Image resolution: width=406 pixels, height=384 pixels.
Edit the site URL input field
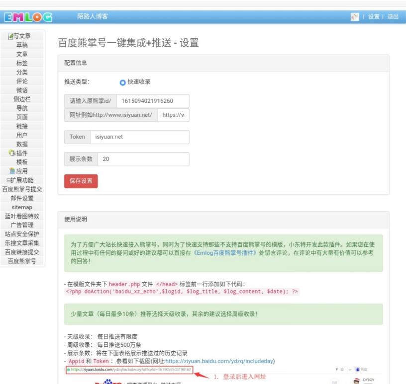(173, 115)
